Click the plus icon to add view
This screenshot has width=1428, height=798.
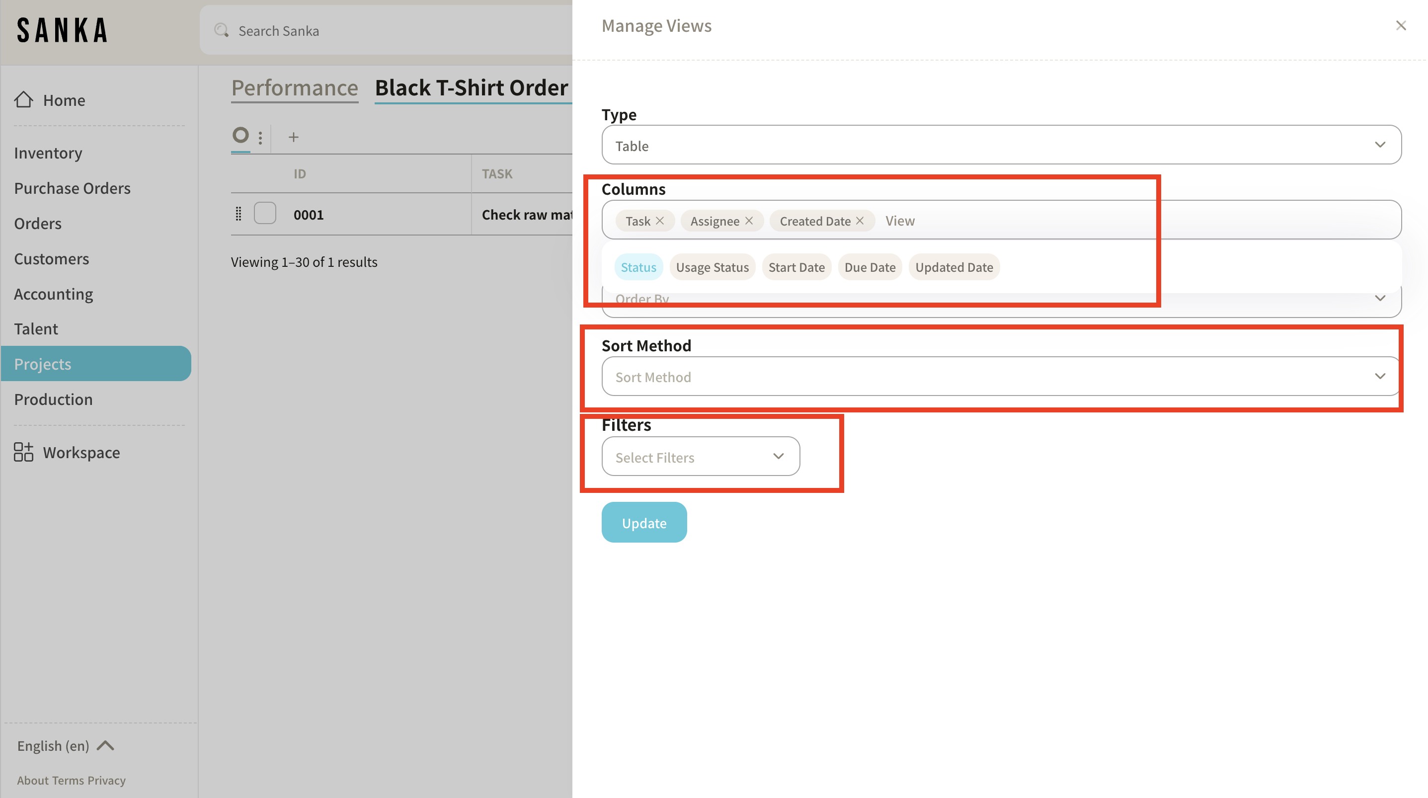point(293,137)
